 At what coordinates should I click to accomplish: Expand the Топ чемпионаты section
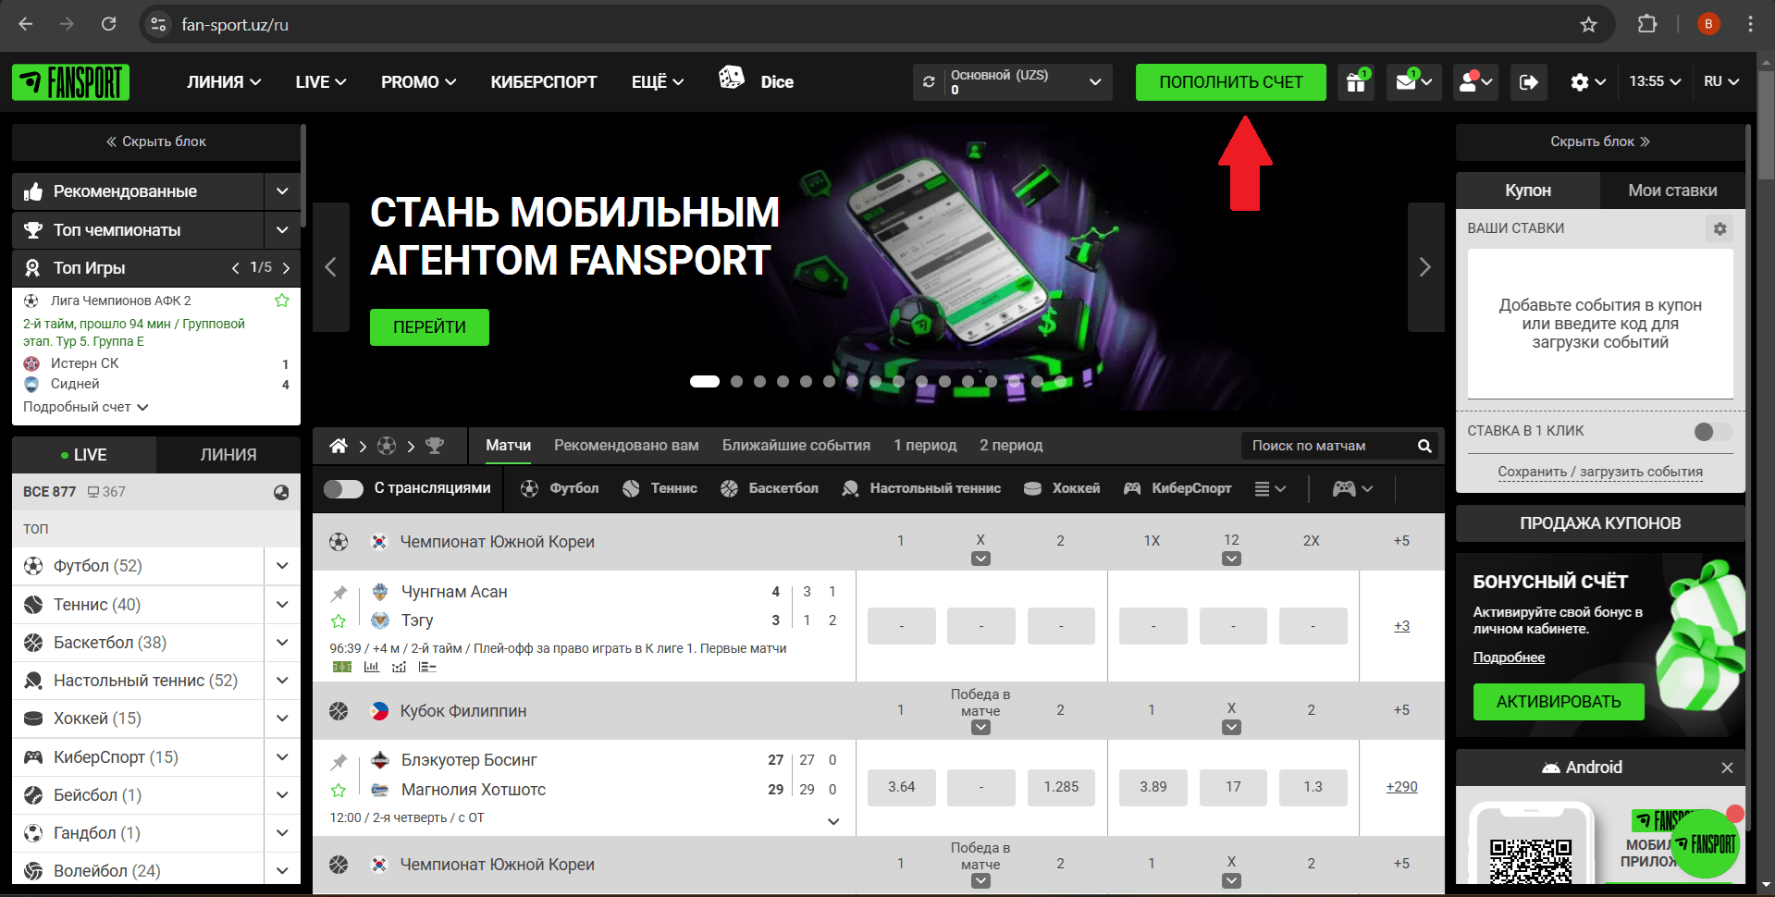(x=282, y=230)
